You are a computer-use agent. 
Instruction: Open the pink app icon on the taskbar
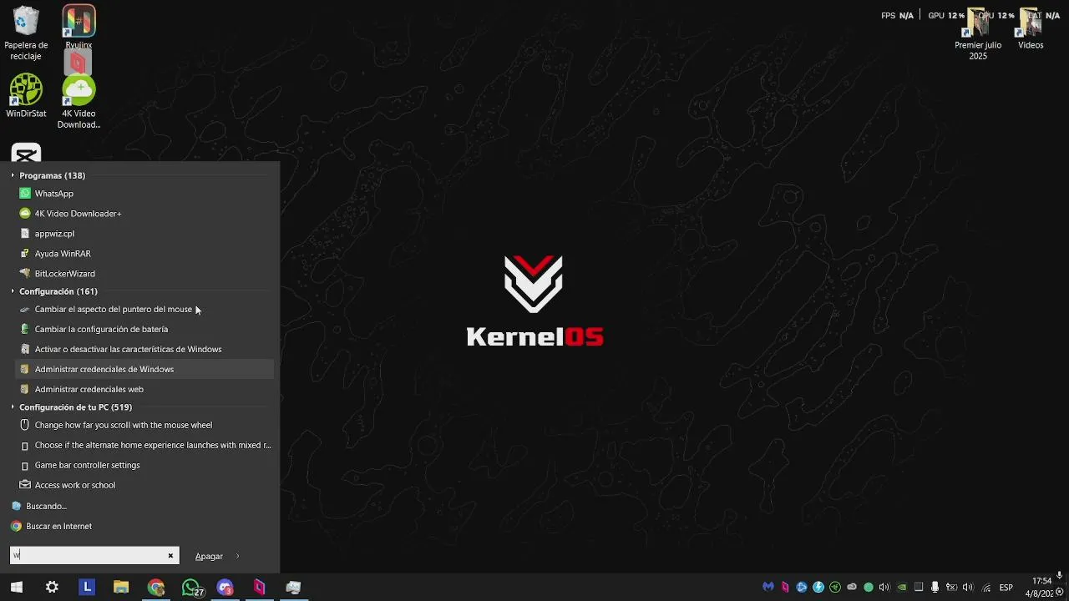coord(259,588)
